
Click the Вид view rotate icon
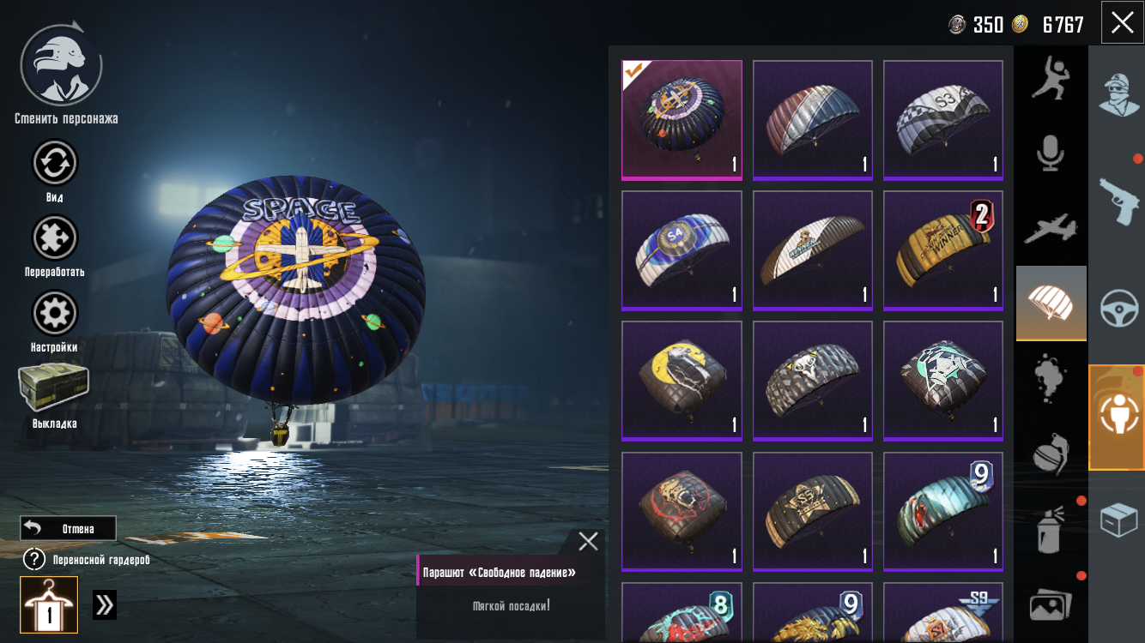click(x=55, y=163)
